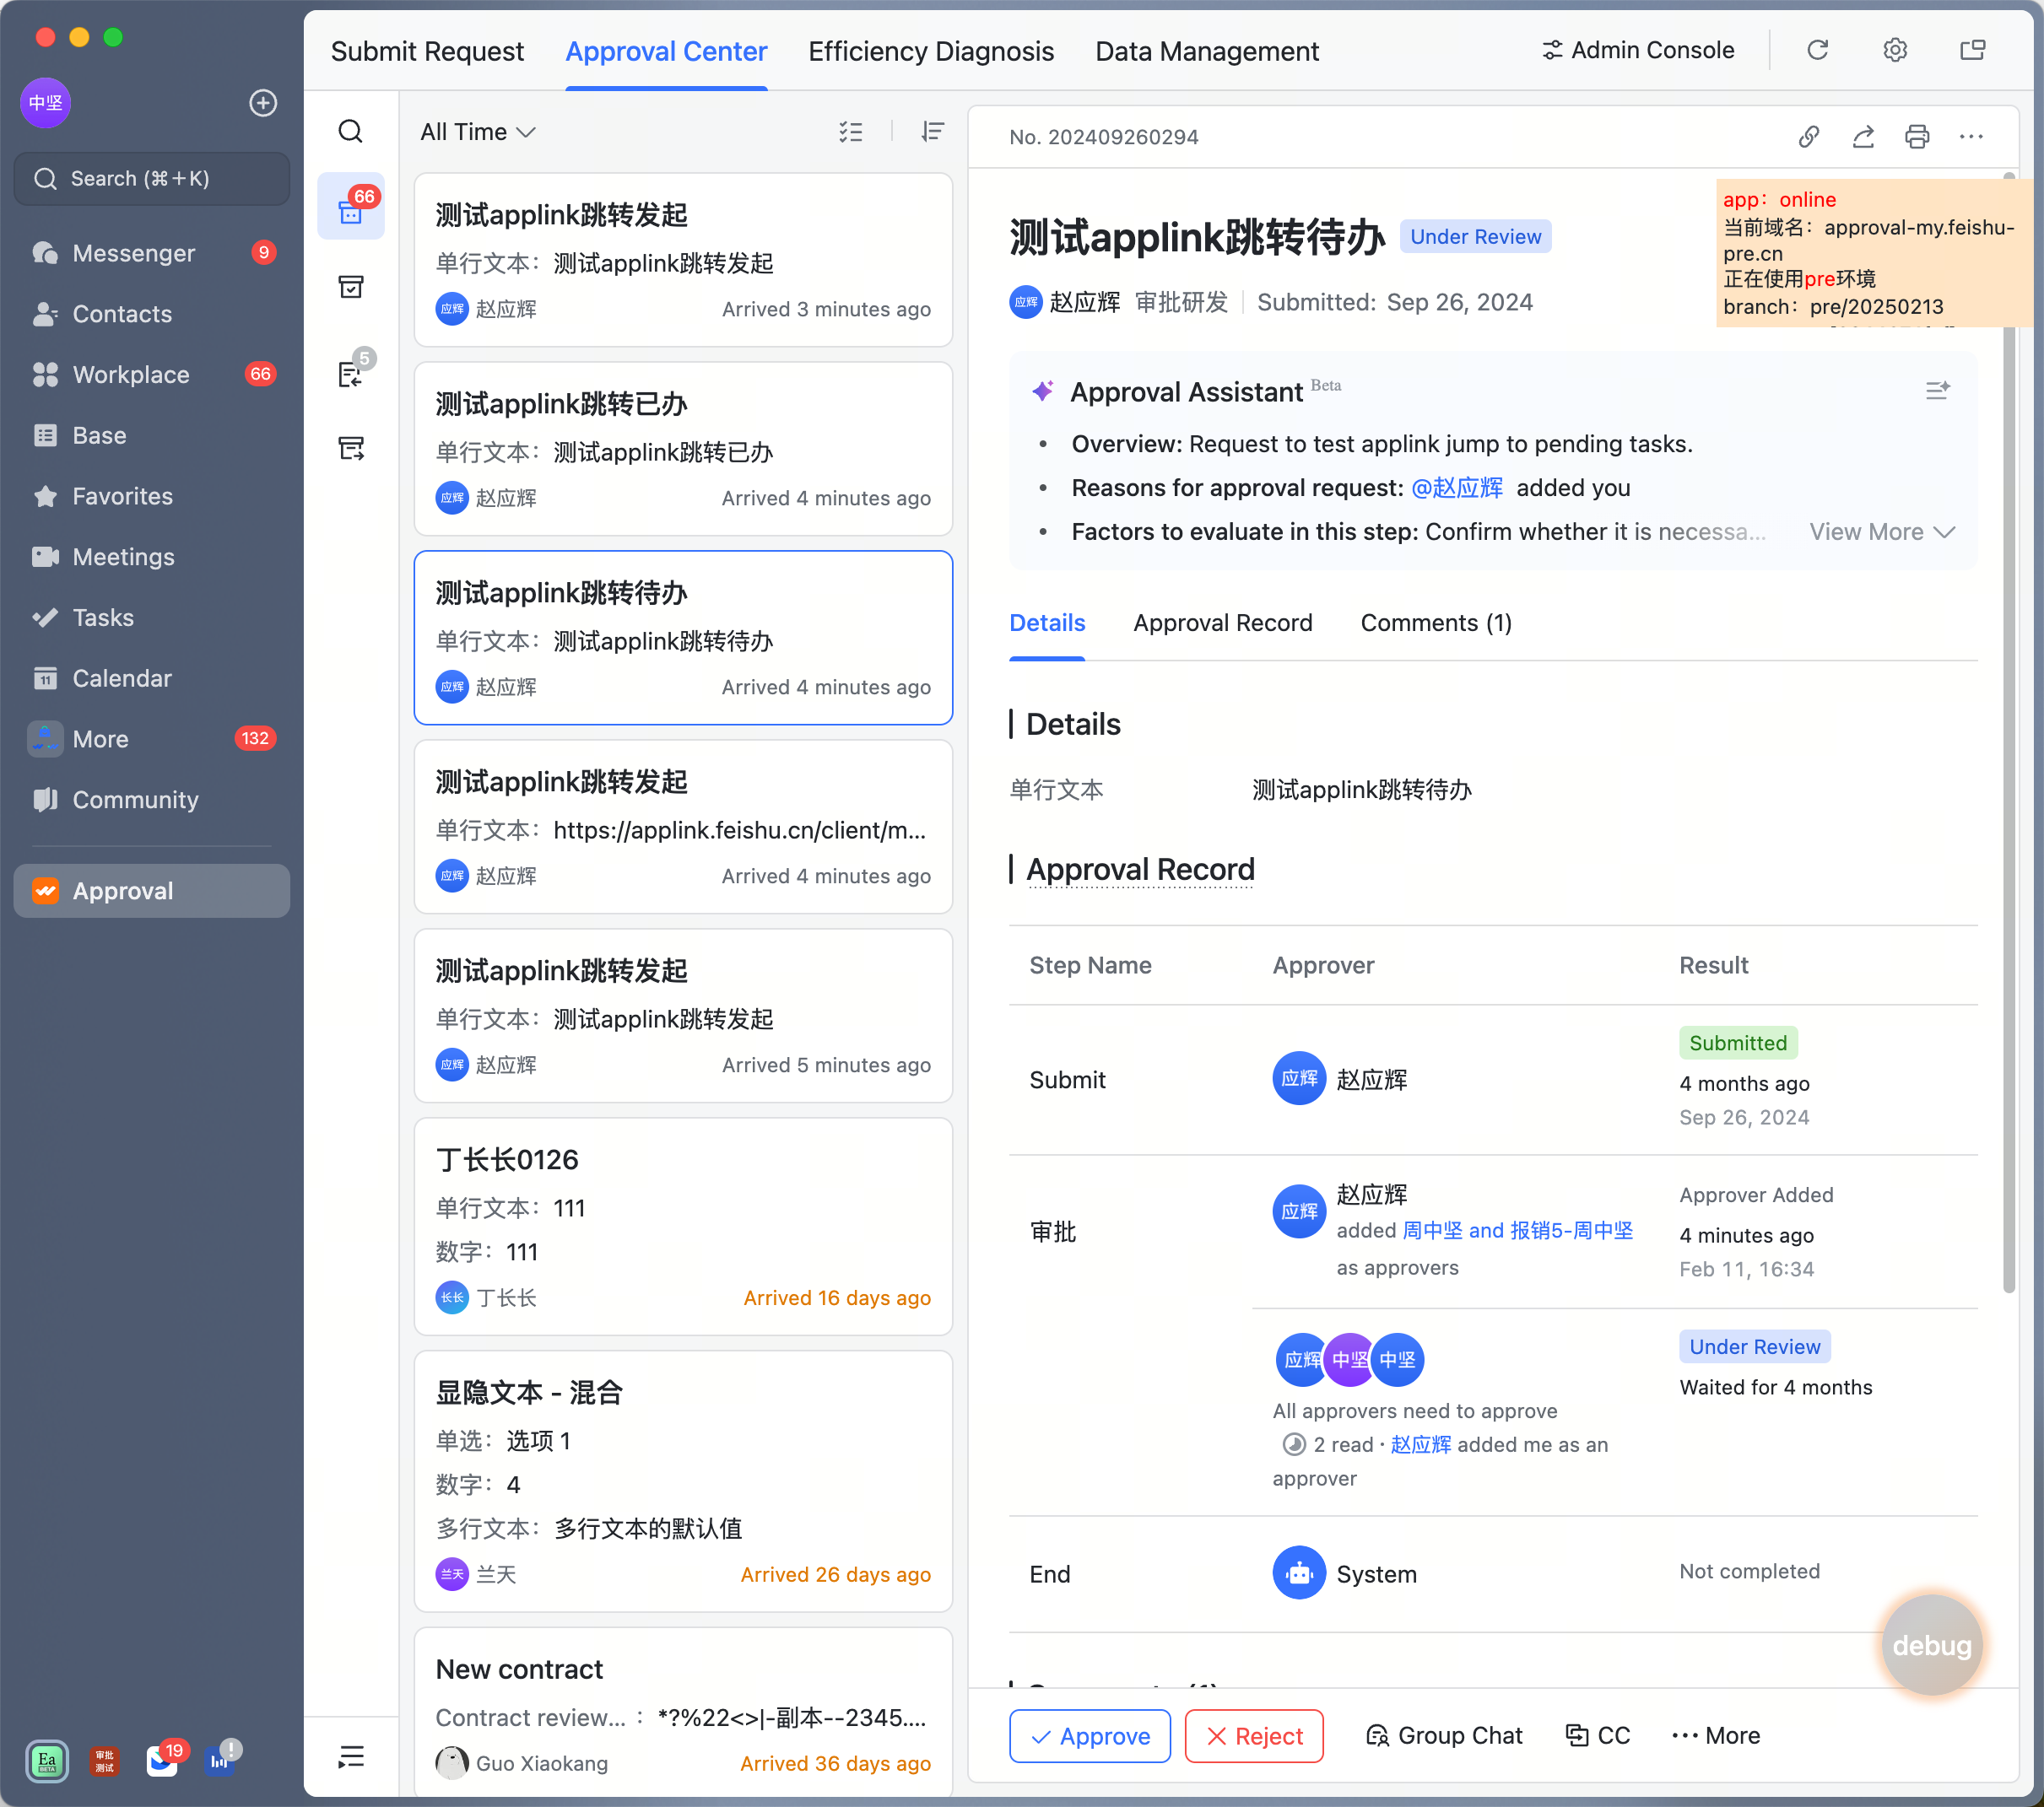Open the Approval settings gear
This screenshot has height=1807, width=2044.
pyautogui.click(x=1895, y=50)
